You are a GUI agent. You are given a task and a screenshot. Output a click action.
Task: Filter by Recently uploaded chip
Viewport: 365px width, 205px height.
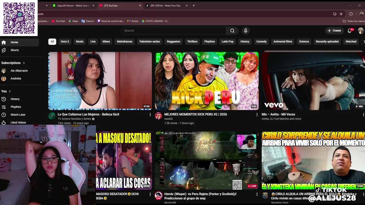[327, 42]
